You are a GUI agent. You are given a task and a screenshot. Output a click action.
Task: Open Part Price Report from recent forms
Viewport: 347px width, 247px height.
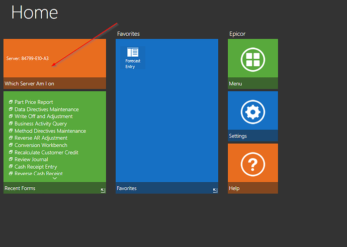tap(34, 102)
